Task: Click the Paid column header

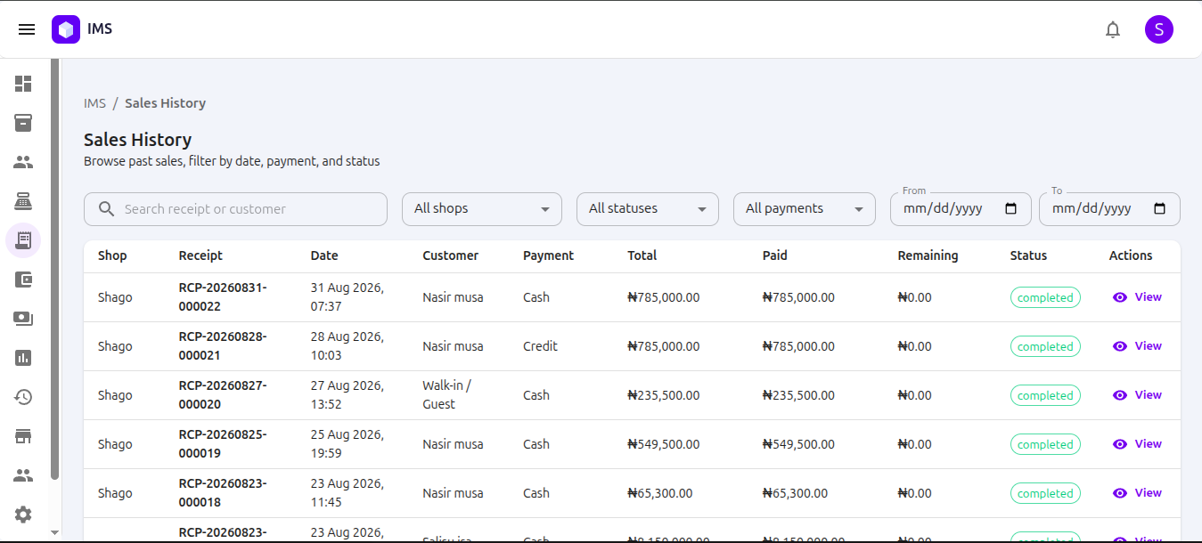Action: click(x=775, y=255)
